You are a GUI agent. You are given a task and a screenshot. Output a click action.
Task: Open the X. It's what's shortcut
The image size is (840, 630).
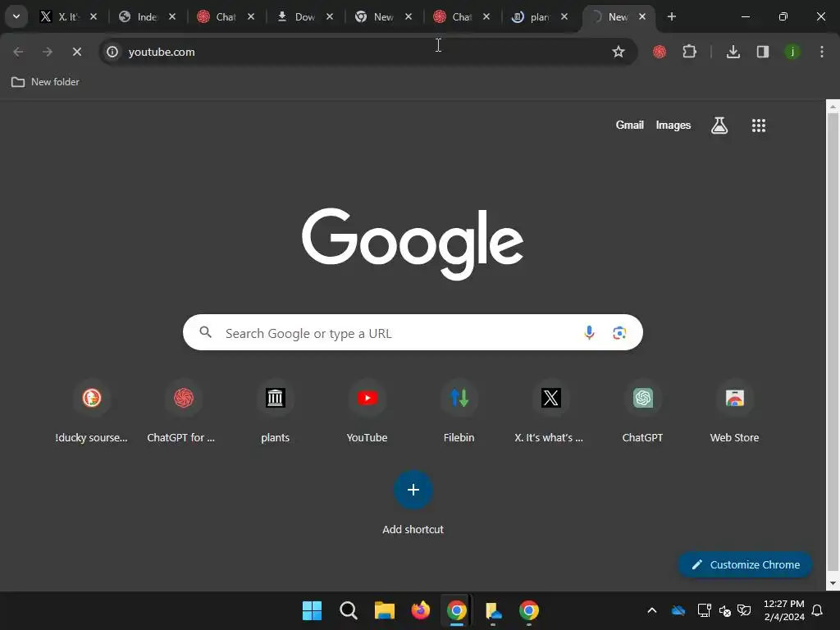point(550,412)
